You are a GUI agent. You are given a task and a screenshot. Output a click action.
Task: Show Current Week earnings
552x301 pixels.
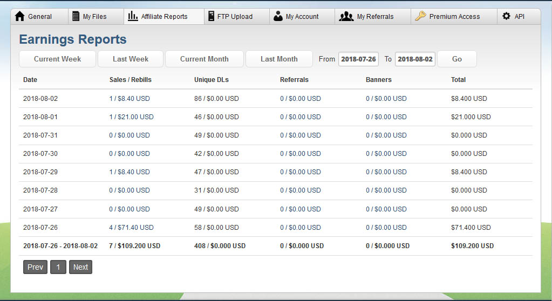[57, 59]
